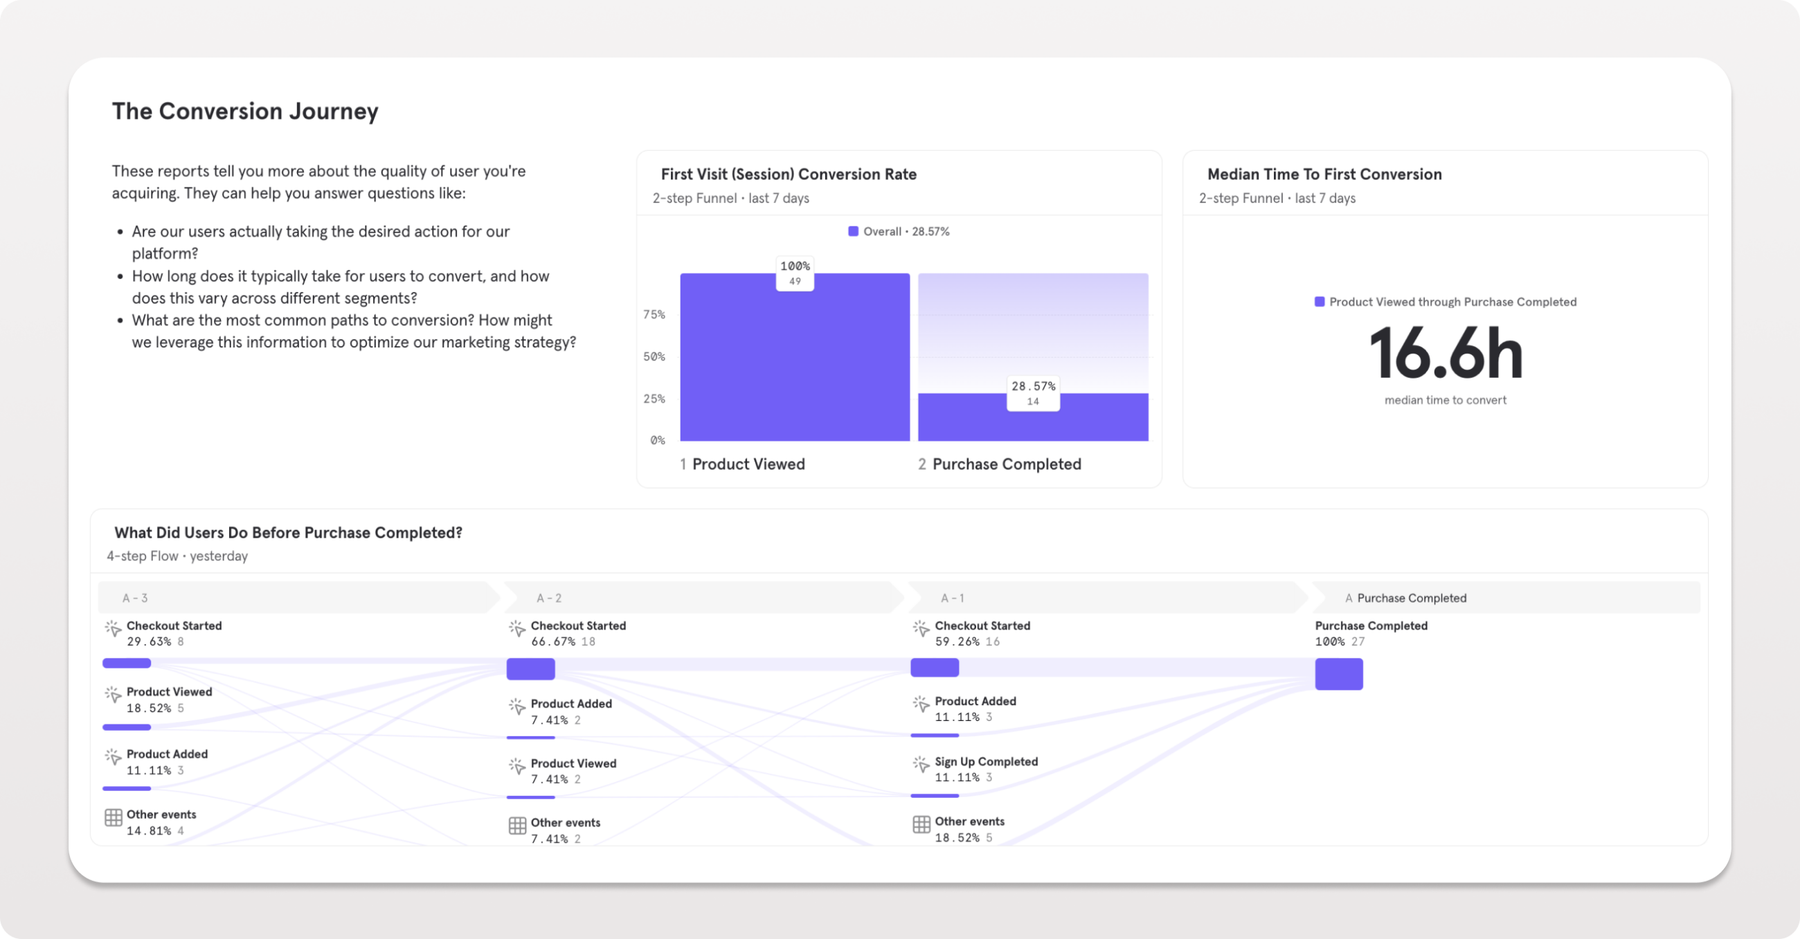Click the Product Viewed event icon in column A-2
The width and height of the screenshot is (1800, 939).
point(517,766)
